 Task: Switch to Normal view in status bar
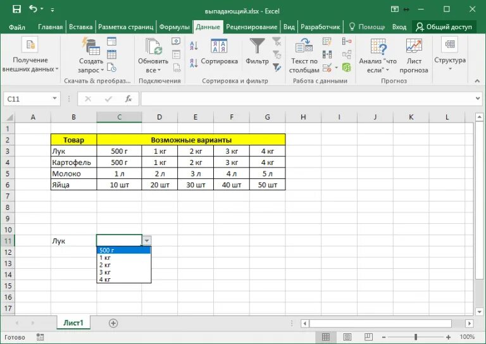pos(326,337)
